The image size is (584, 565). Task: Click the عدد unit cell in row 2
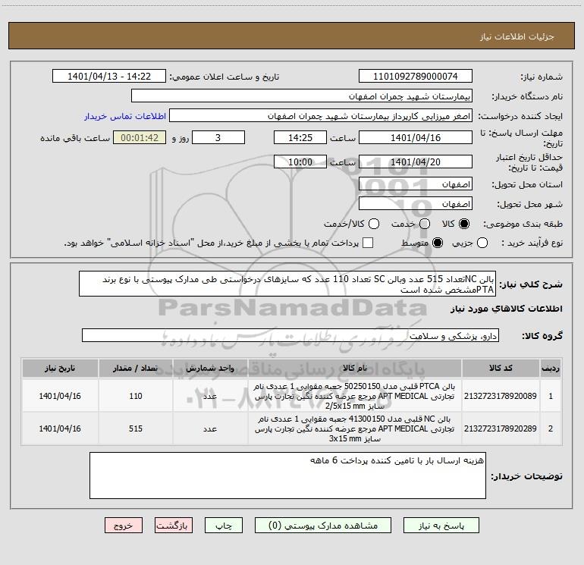point(210,428)
